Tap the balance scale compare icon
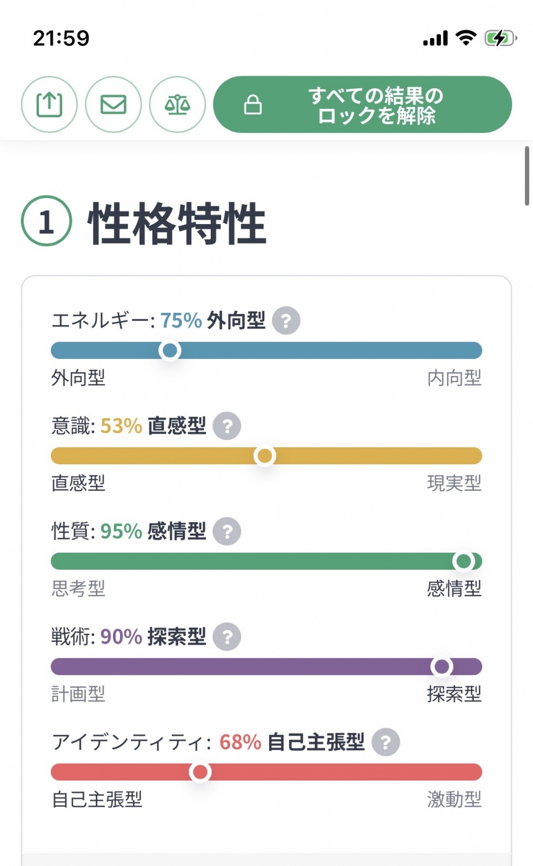Viewport: 533px width, 866px height. coord(177,104)
